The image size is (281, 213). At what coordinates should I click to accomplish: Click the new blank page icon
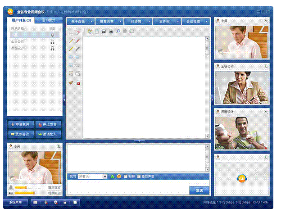97,32
